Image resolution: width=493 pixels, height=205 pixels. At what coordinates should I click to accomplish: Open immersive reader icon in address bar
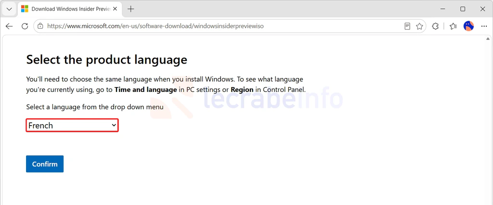pyautogui.click(x=407, y=26)
